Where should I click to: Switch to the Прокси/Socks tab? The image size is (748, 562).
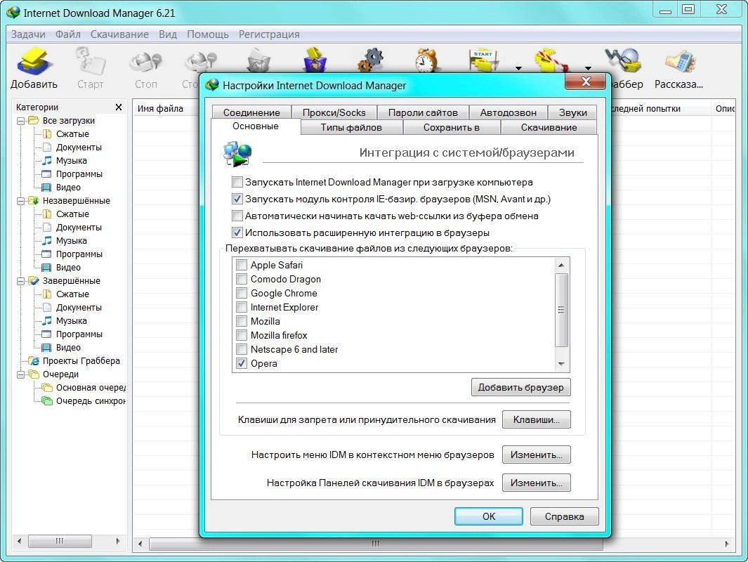(x=334, y=112)
